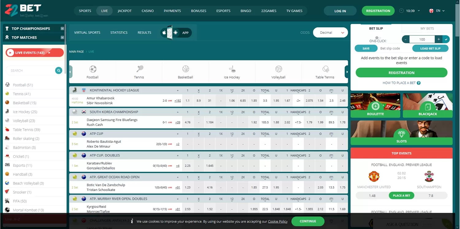Open the VIRTUAL SPORTS tab
This screenshot has width=460, height=229.
click(87, 33)
